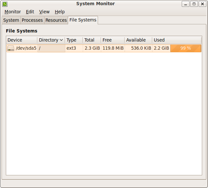Maximize the System Monitor window
The image size is (208, 188).
(x=194, y=4)
